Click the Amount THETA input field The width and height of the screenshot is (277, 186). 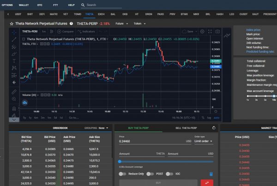pyautogui.click(x=142, y=154)
